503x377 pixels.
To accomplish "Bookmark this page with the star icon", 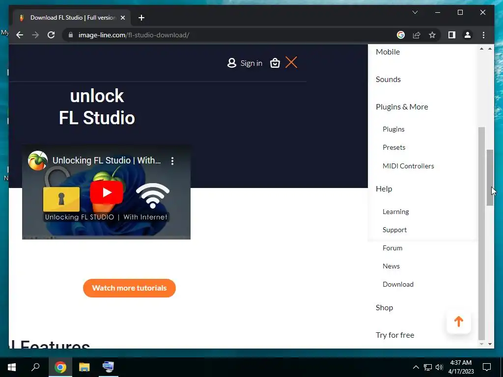I will click(x=432, y=35).
